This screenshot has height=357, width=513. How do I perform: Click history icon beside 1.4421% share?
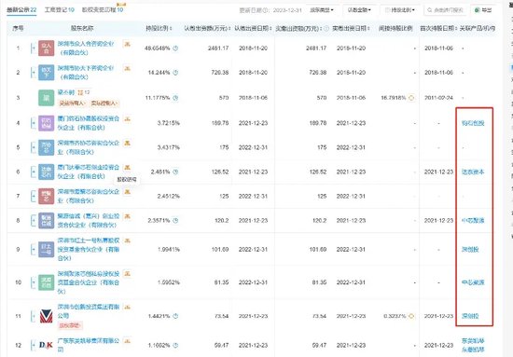tap(175, 316)
